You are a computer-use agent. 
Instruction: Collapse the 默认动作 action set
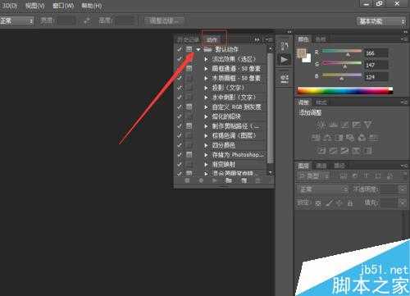click(x=198, y=49)
